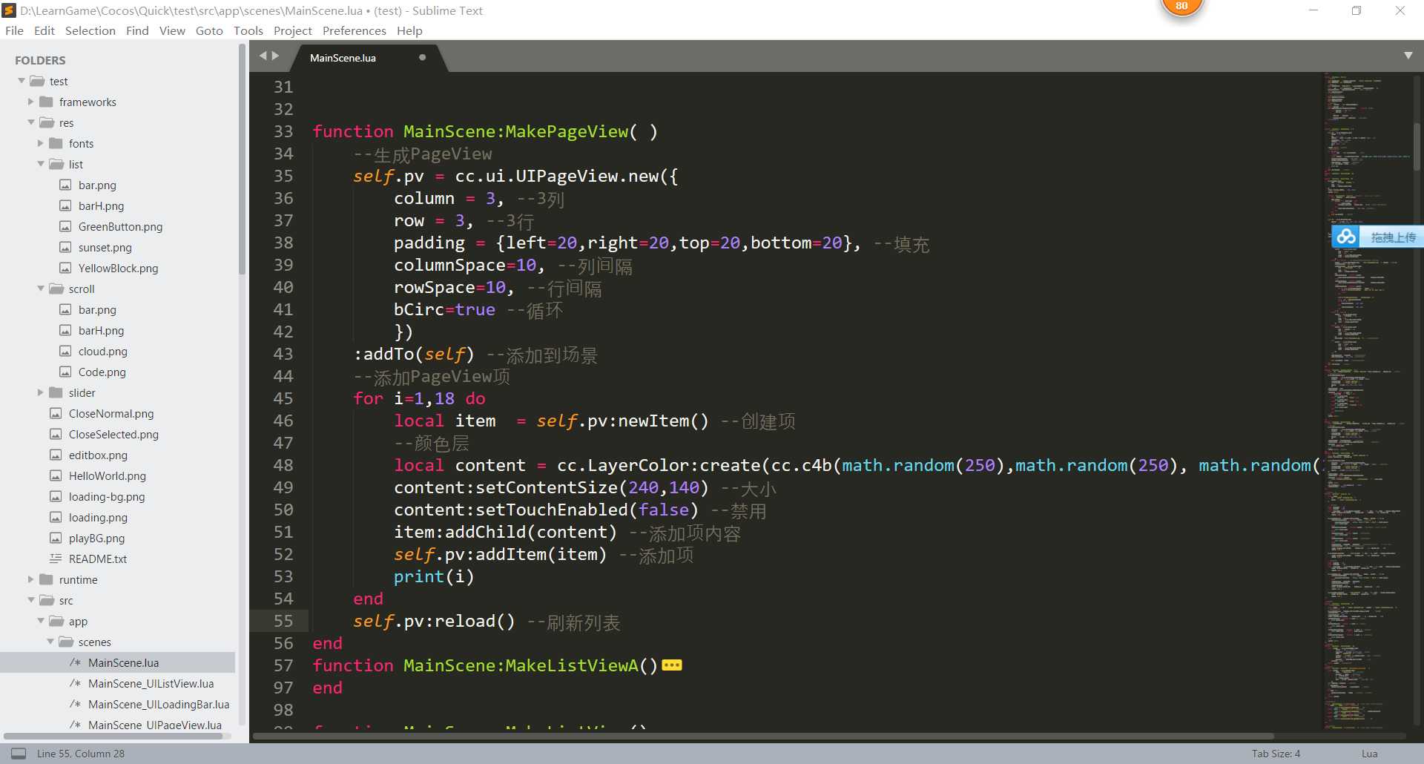
Task: Select MainScene.lua in sidebar
Action: tap(123, 662)
